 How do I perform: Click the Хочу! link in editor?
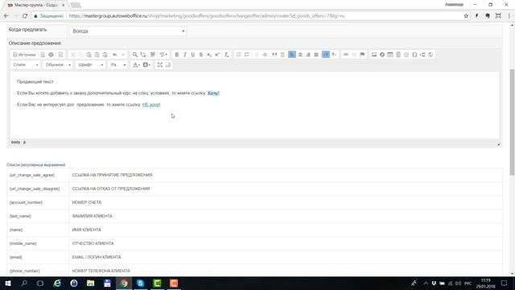click(213, 93)
